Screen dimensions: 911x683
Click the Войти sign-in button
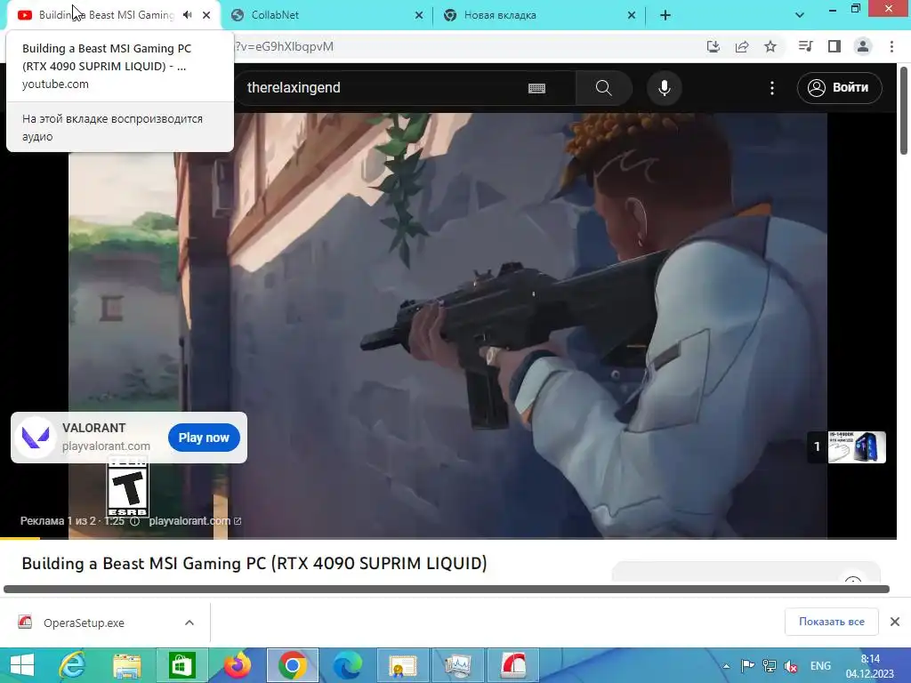[840, 88]
